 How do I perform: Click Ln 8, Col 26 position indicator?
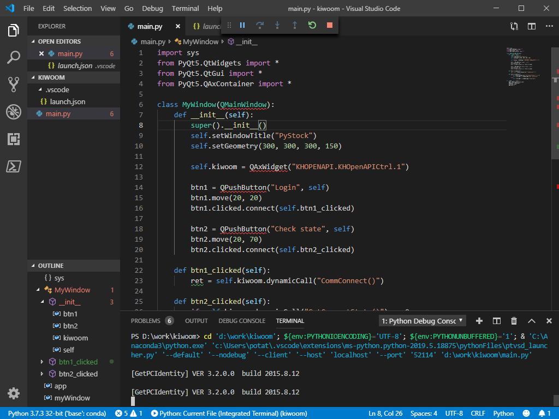click(385, 414)
